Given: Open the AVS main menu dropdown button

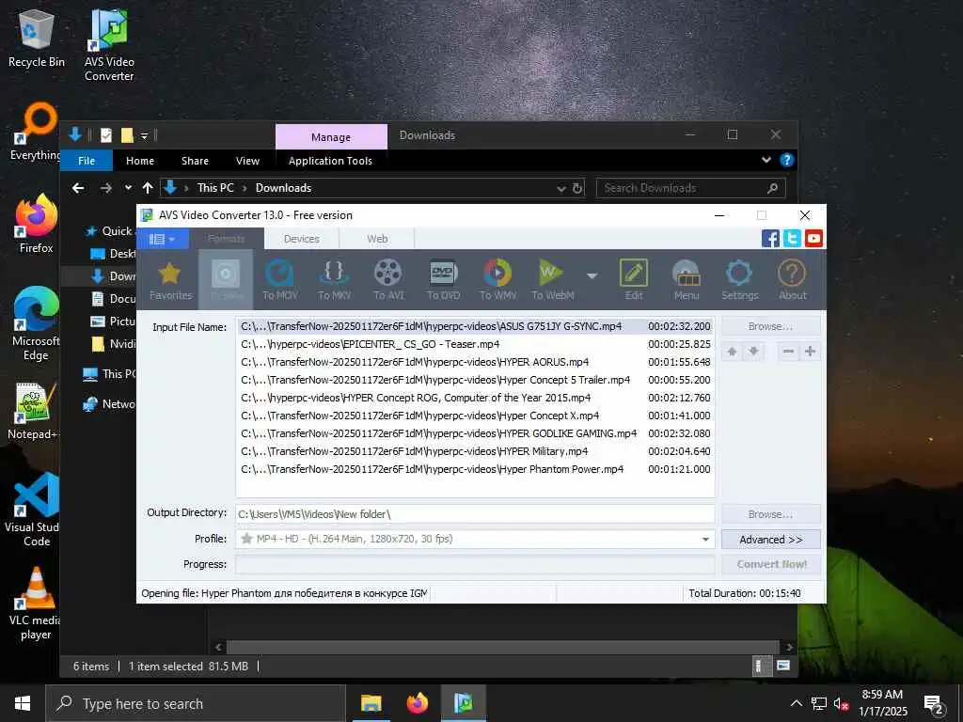Looking at the screenshot, I should 163,239.
